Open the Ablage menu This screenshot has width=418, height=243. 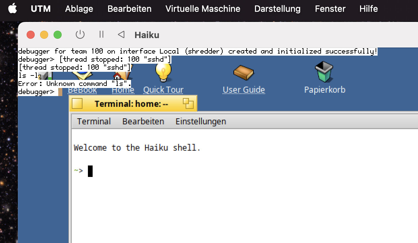79,9
